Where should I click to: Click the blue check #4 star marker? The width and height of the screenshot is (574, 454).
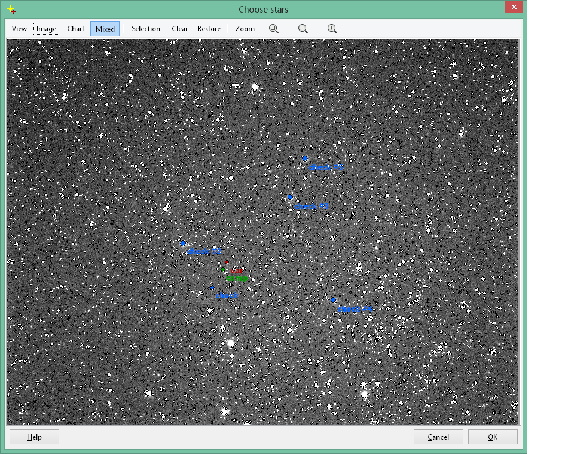point(333,300)
